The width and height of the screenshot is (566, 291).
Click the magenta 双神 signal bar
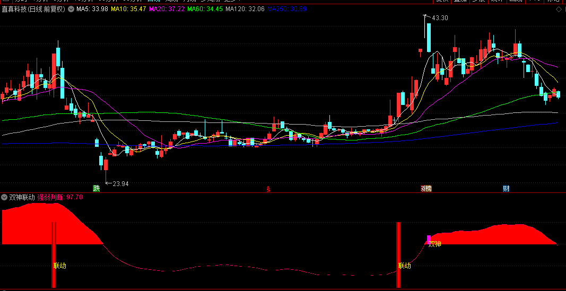[x=429, y=240]
